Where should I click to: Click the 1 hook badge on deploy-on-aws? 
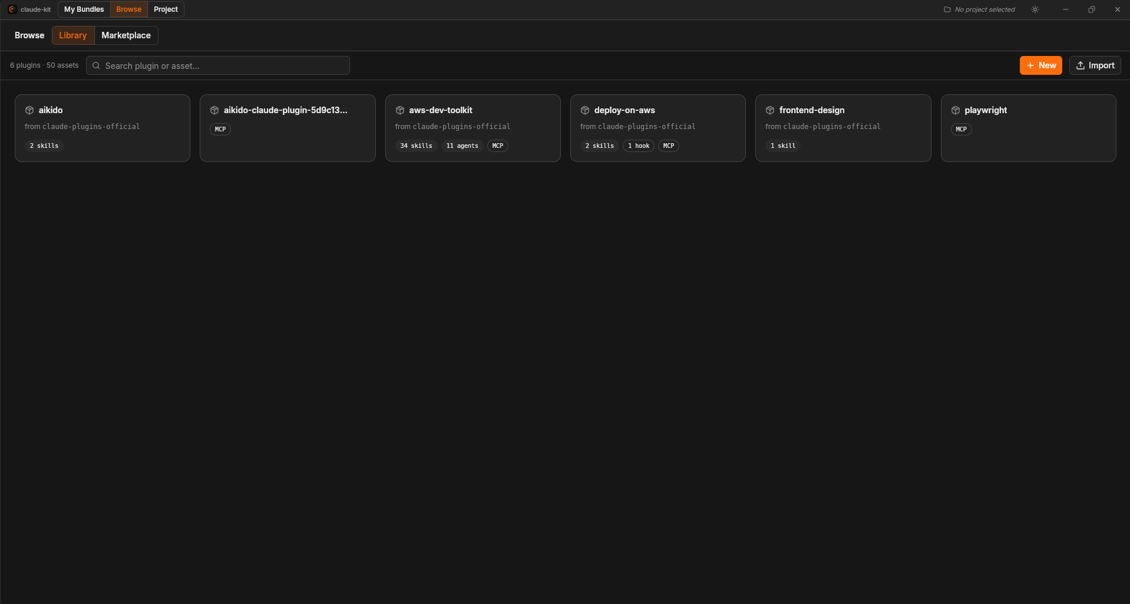639,146
